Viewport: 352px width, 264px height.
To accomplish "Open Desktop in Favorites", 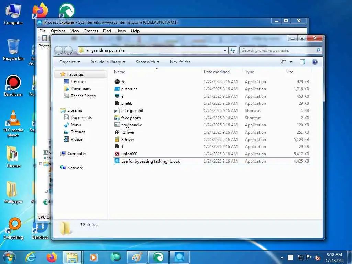I will [78, 81].
